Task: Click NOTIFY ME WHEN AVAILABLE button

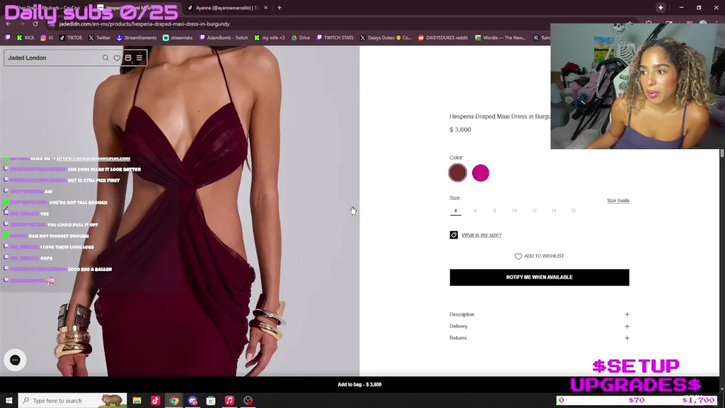Action: [x=539, y=277]
